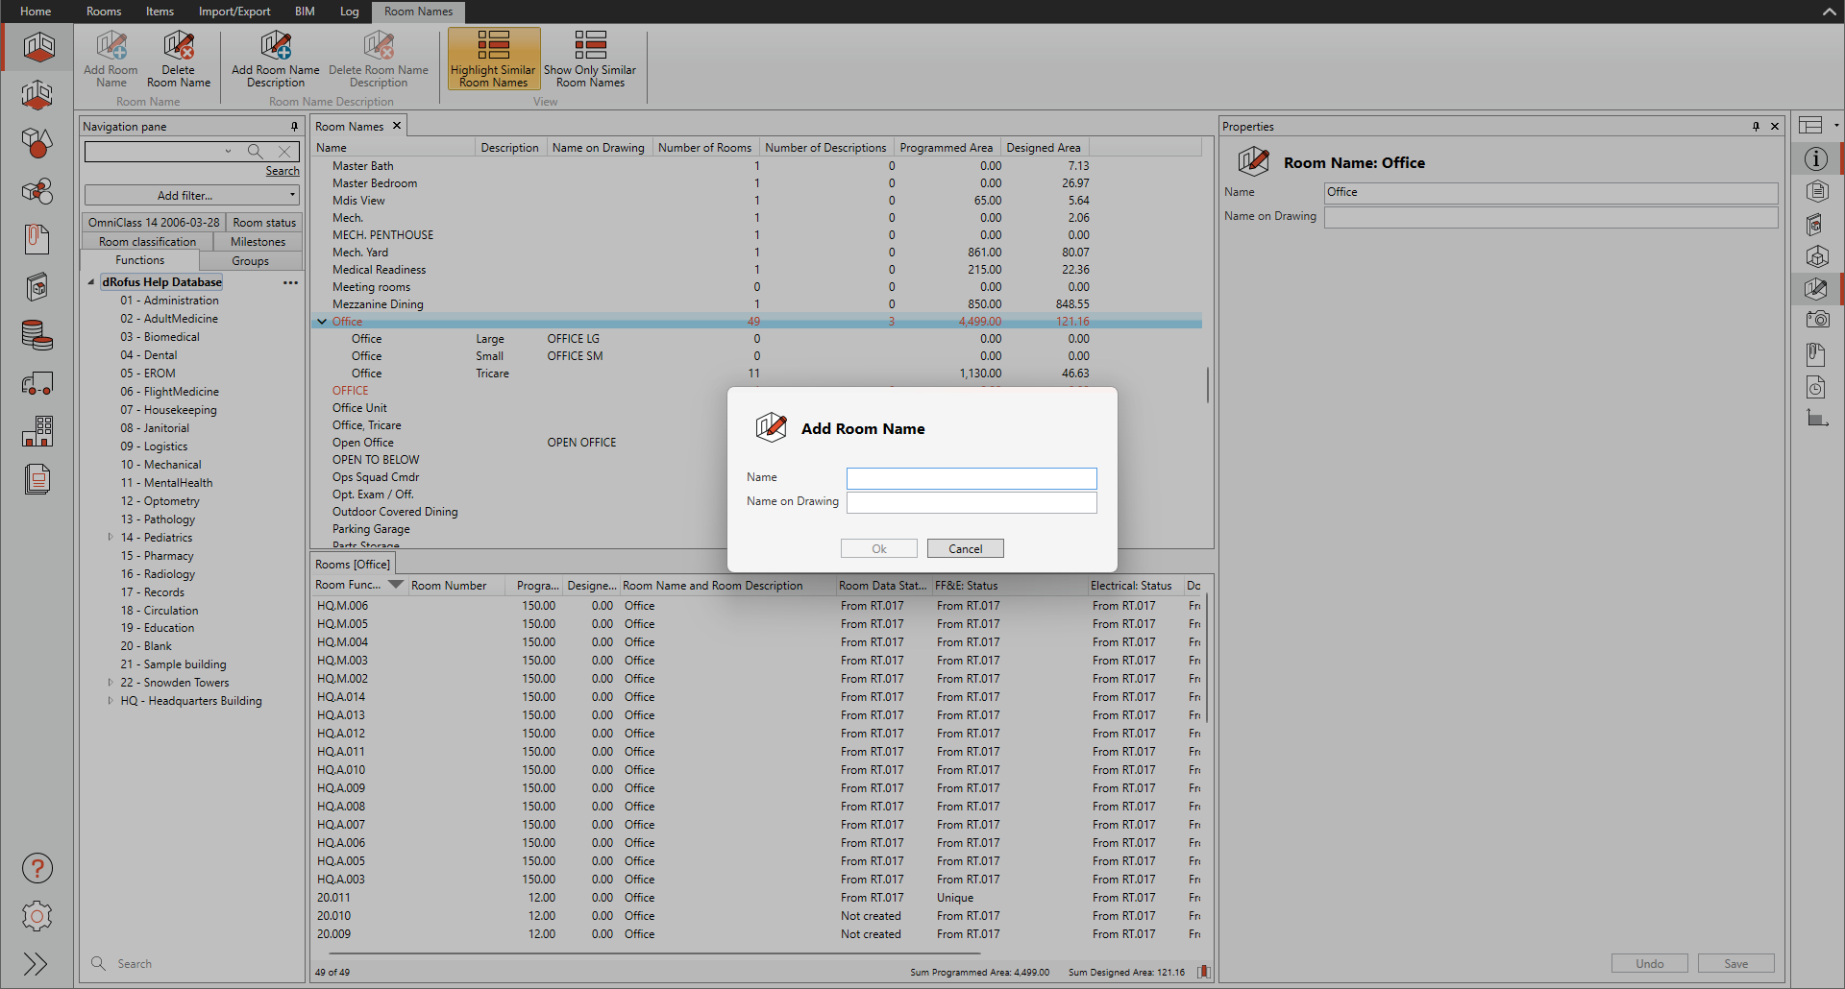
Task: Toggle Show Only Similar Room Names
Action: point(590,59)
